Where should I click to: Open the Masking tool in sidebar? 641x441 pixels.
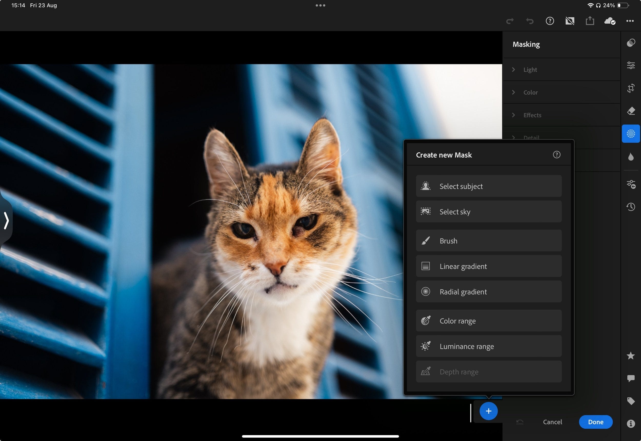point(630,134)
